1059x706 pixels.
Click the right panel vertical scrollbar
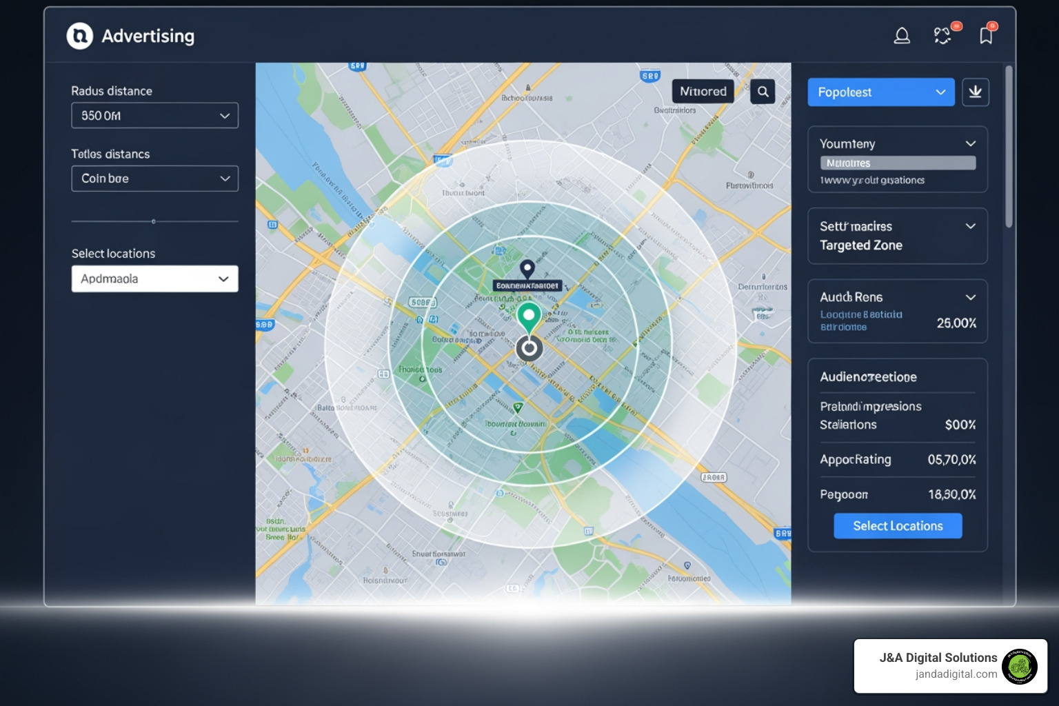click(1009, 146)
